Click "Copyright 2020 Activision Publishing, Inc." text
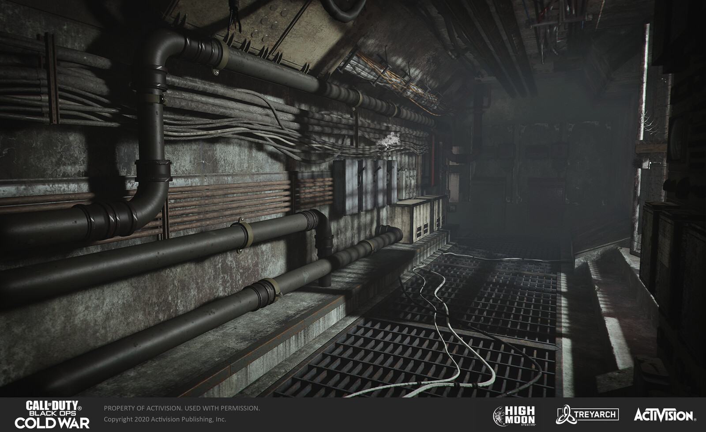Viewport: 706px width, 432px height. coord(165,419)
